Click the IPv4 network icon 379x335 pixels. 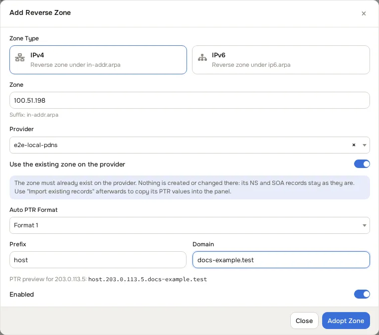tap(20, 57)
